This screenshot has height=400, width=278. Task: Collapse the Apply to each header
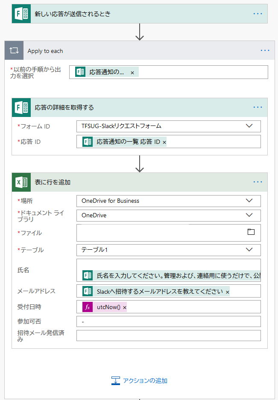tap(140, 50)
